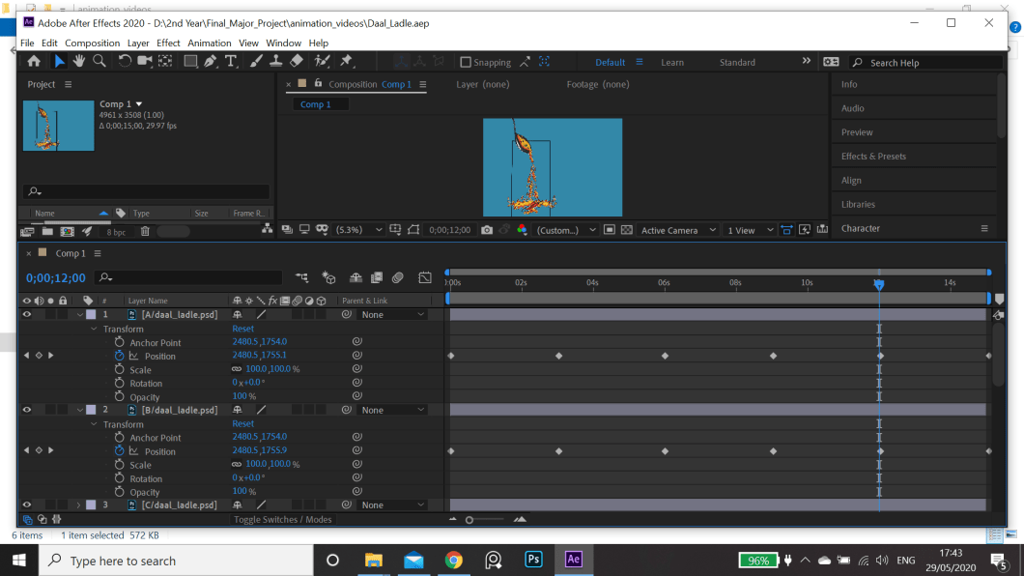Select the Puppet Pin tool
Image resolution: width=1024 pixels, height=576 pixels.
(x=346, y=62)
